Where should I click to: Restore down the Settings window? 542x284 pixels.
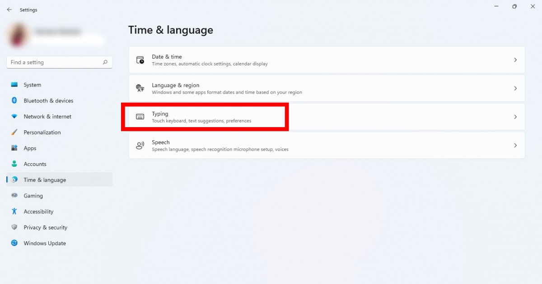click(514, 6)
